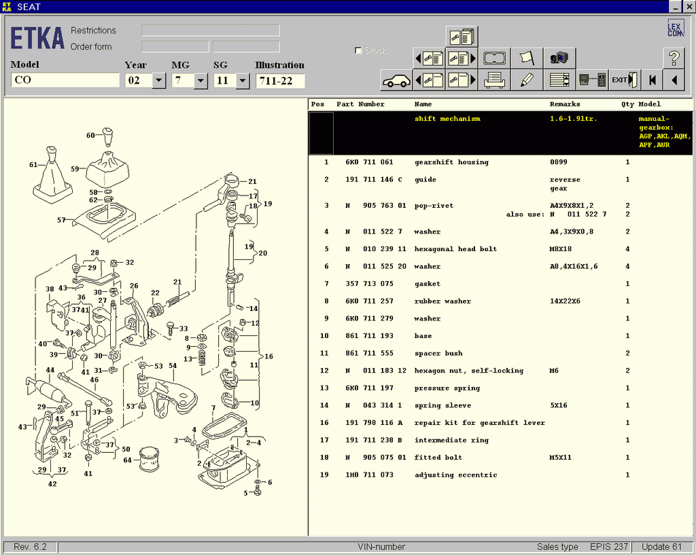Click the pencil edit icon
Viewport: 696px width, 556px height.
[x=527, y=80]
